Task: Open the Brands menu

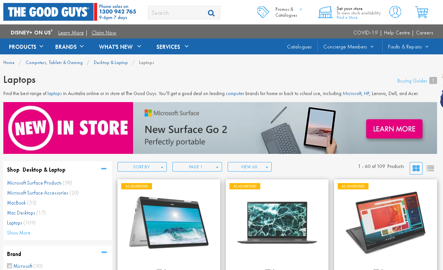Action: [x=69, y=47]
